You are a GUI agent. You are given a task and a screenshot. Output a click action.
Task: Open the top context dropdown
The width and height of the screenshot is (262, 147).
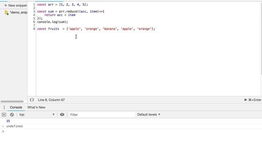pyautogui.click(x=37, y=115)
